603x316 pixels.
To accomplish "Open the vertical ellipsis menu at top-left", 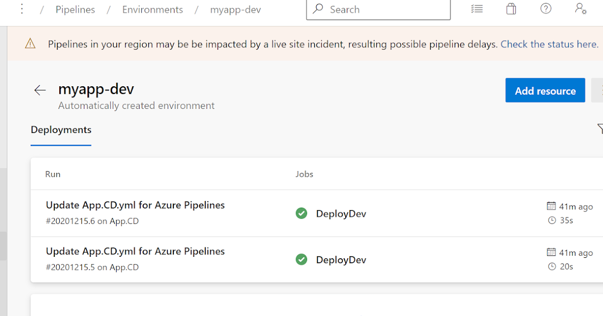I will click(21, 9).
